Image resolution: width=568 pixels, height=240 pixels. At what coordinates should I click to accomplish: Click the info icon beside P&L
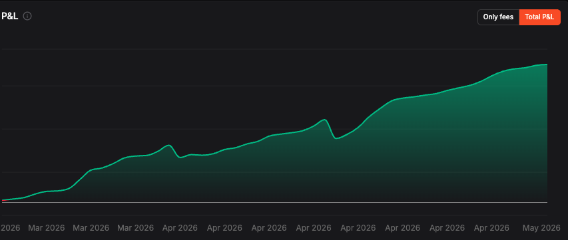click(27, 16)
